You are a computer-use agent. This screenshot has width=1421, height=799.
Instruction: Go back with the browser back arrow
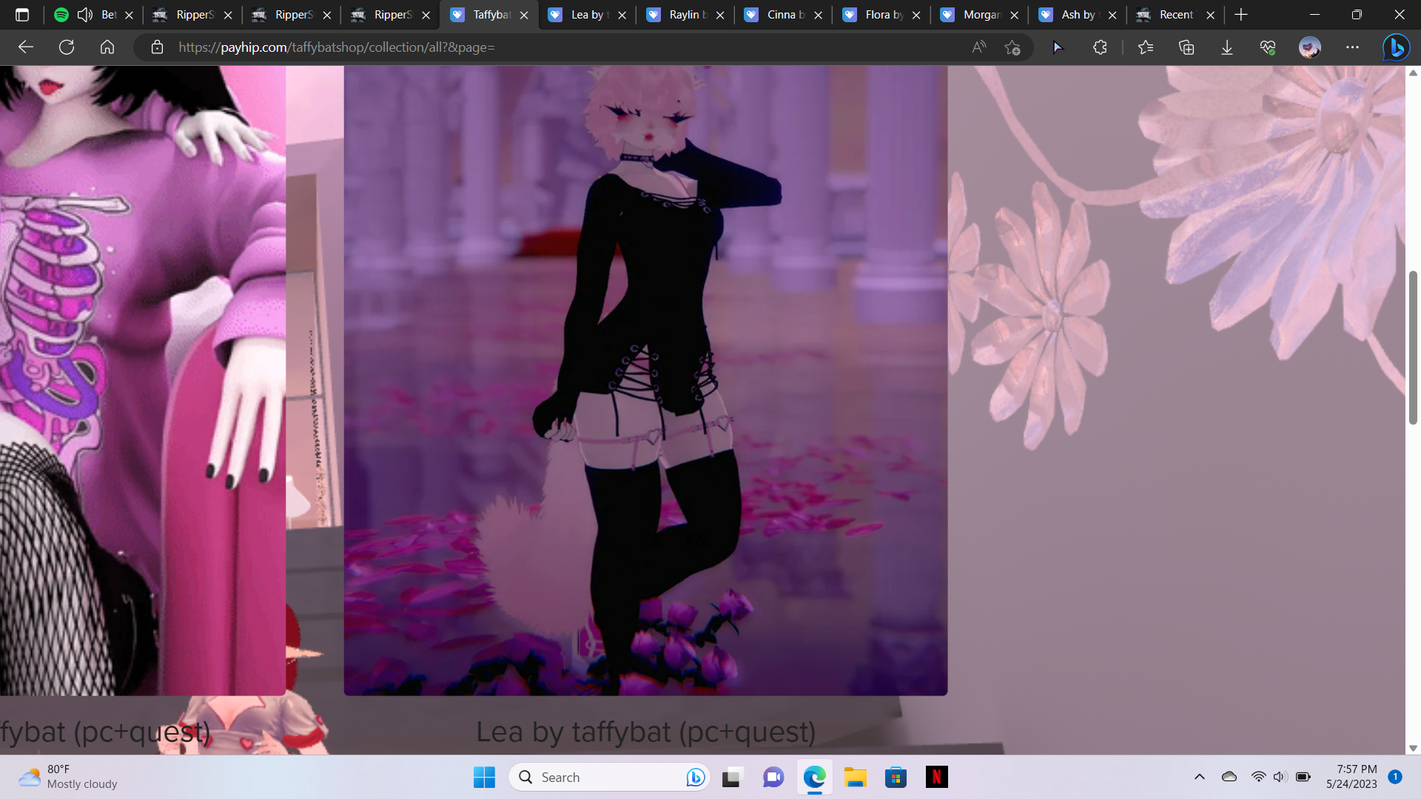click(x=26, y=47)
